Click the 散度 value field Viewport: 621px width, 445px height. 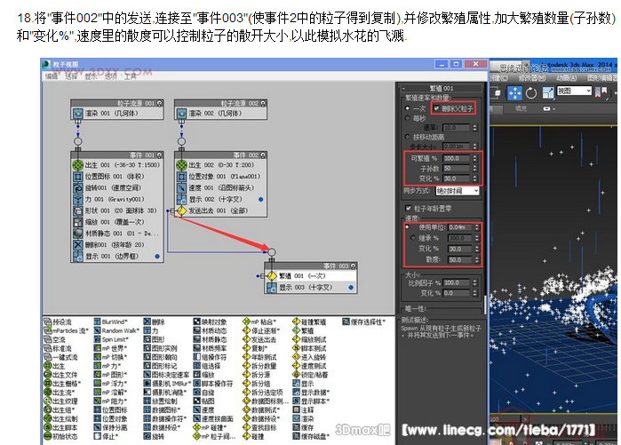tap(460, 259)
